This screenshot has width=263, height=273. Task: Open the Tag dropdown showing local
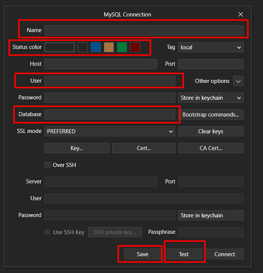tap(211, 47)
